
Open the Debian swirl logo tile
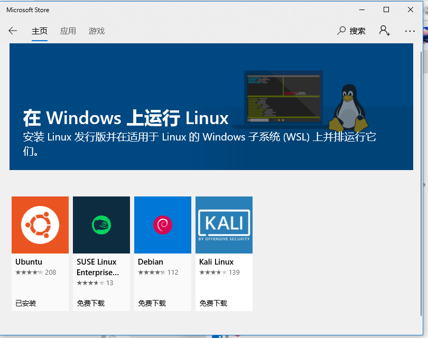click(x=163, y=225)
